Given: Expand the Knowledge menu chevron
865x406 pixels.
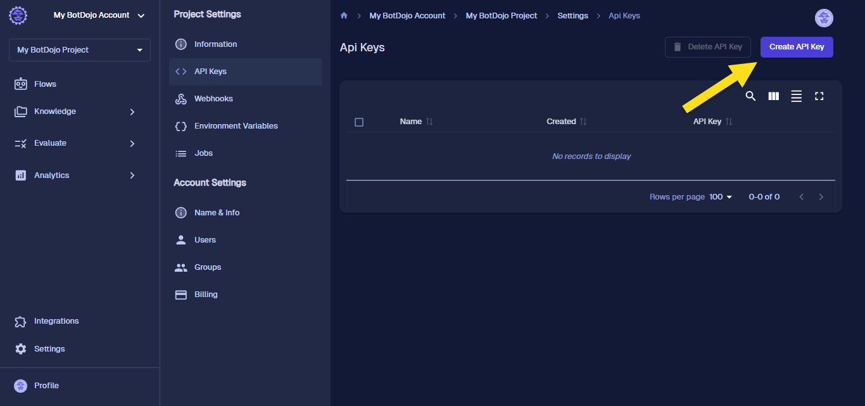Looking at the screenshot, I should [132, 111].
